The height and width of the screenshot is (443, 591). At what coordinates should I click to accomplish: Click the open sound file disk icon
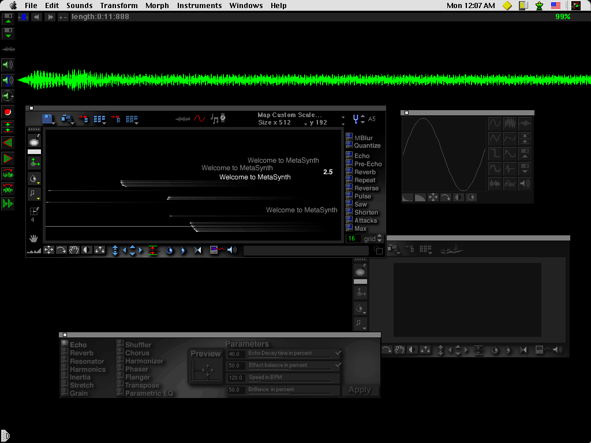8,19
